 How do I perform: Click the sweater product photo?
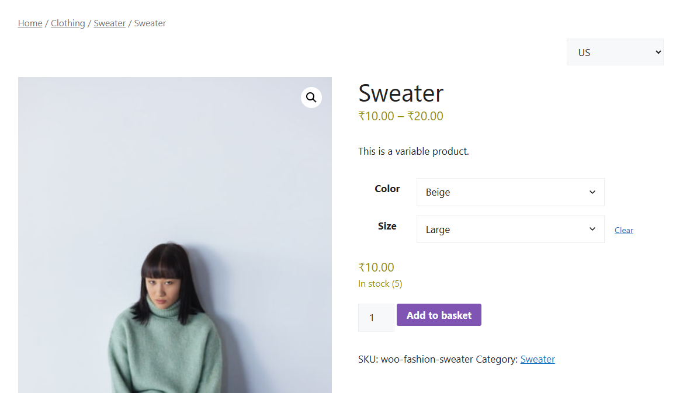175,263
